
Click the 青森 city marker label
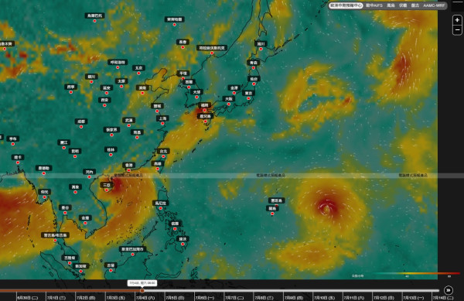tap(254, 63)
